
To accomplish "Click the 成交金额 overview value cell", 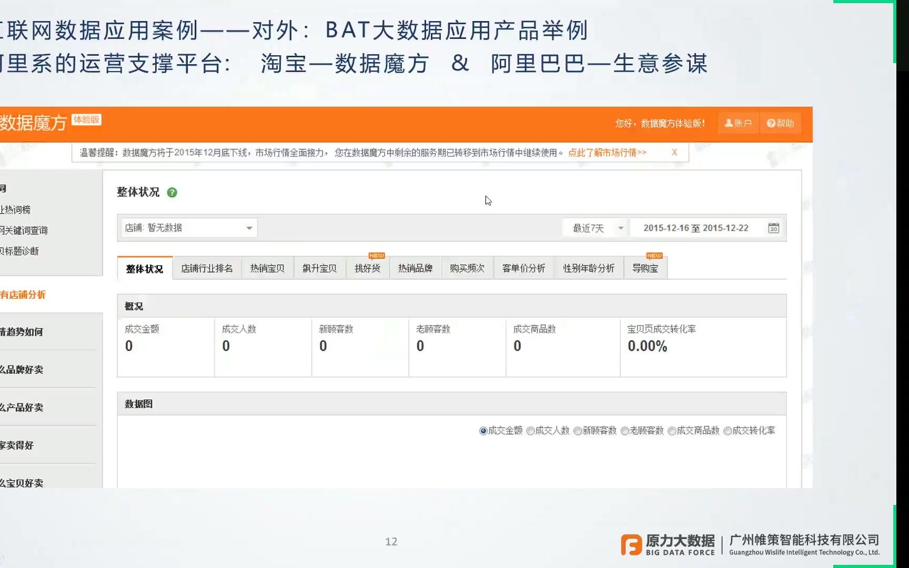I will 166,347.
